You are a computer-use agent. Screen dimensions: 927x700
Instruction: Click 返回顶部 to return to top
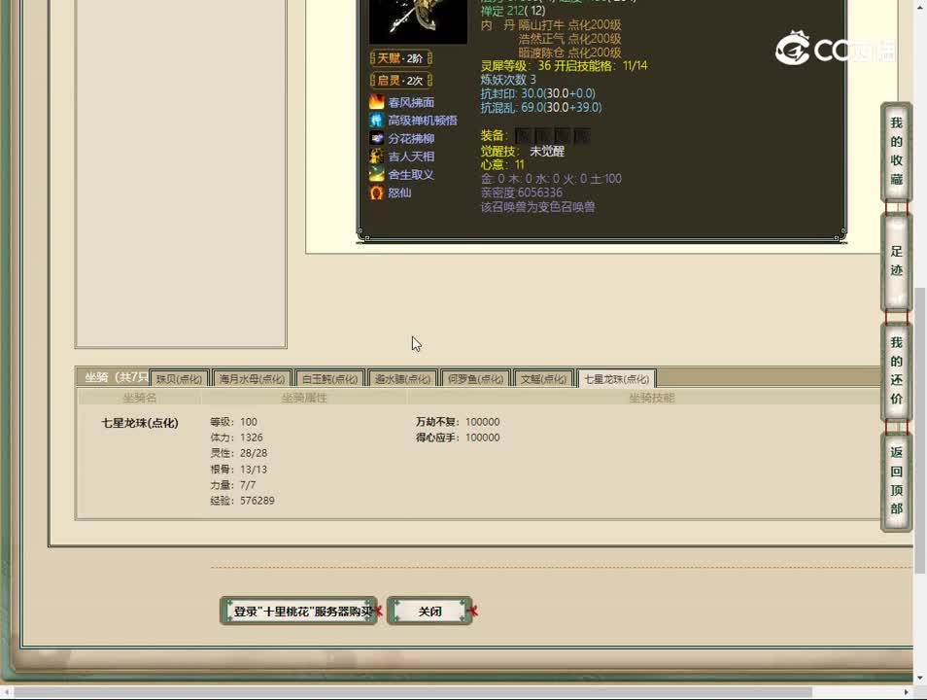pyautogui.click(x=896, y=480)
